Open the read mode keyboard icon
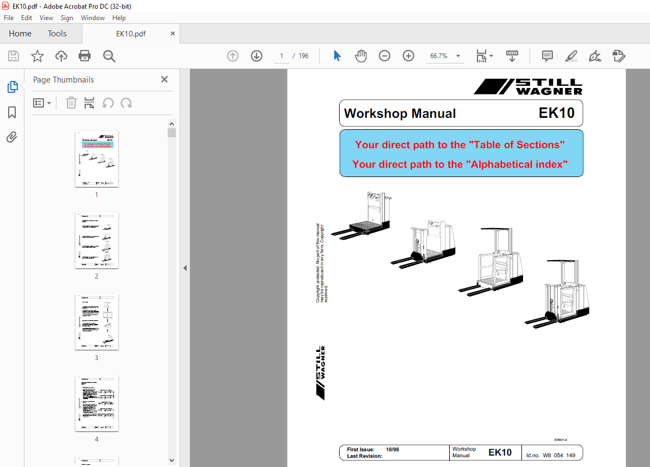 (512, 56)
